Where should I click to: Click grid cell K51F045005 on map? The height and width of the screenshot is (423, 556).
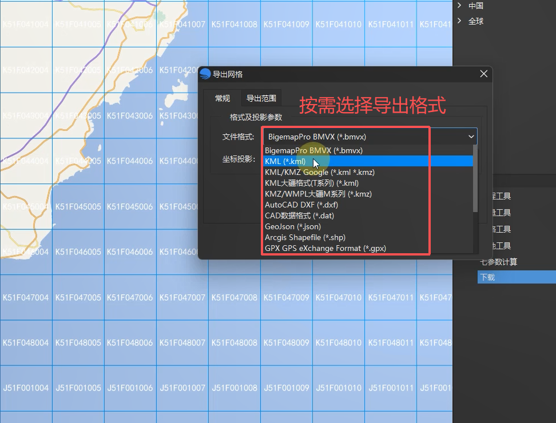(78, 206)
